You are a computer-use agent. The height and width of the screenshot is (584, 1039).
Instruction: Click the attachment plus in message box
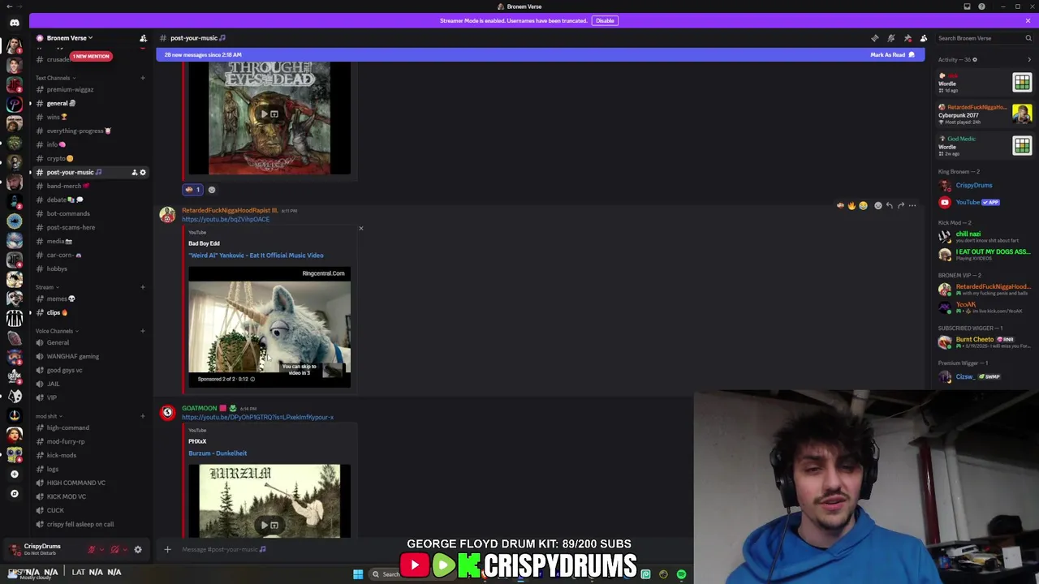click(x=167, y=549)
